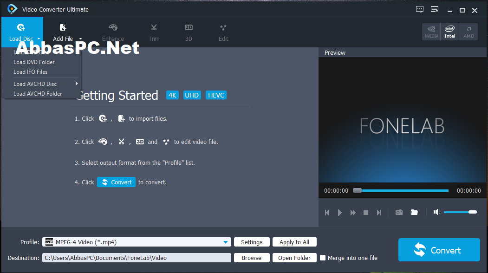The width and height of the screenshot is (488, 273).
Task: Select Load DVD Folder menu entry
Action: coord(34,62)
